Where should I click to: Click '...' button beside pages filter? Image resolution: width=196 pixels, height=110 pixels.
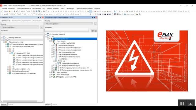(42, 27)
